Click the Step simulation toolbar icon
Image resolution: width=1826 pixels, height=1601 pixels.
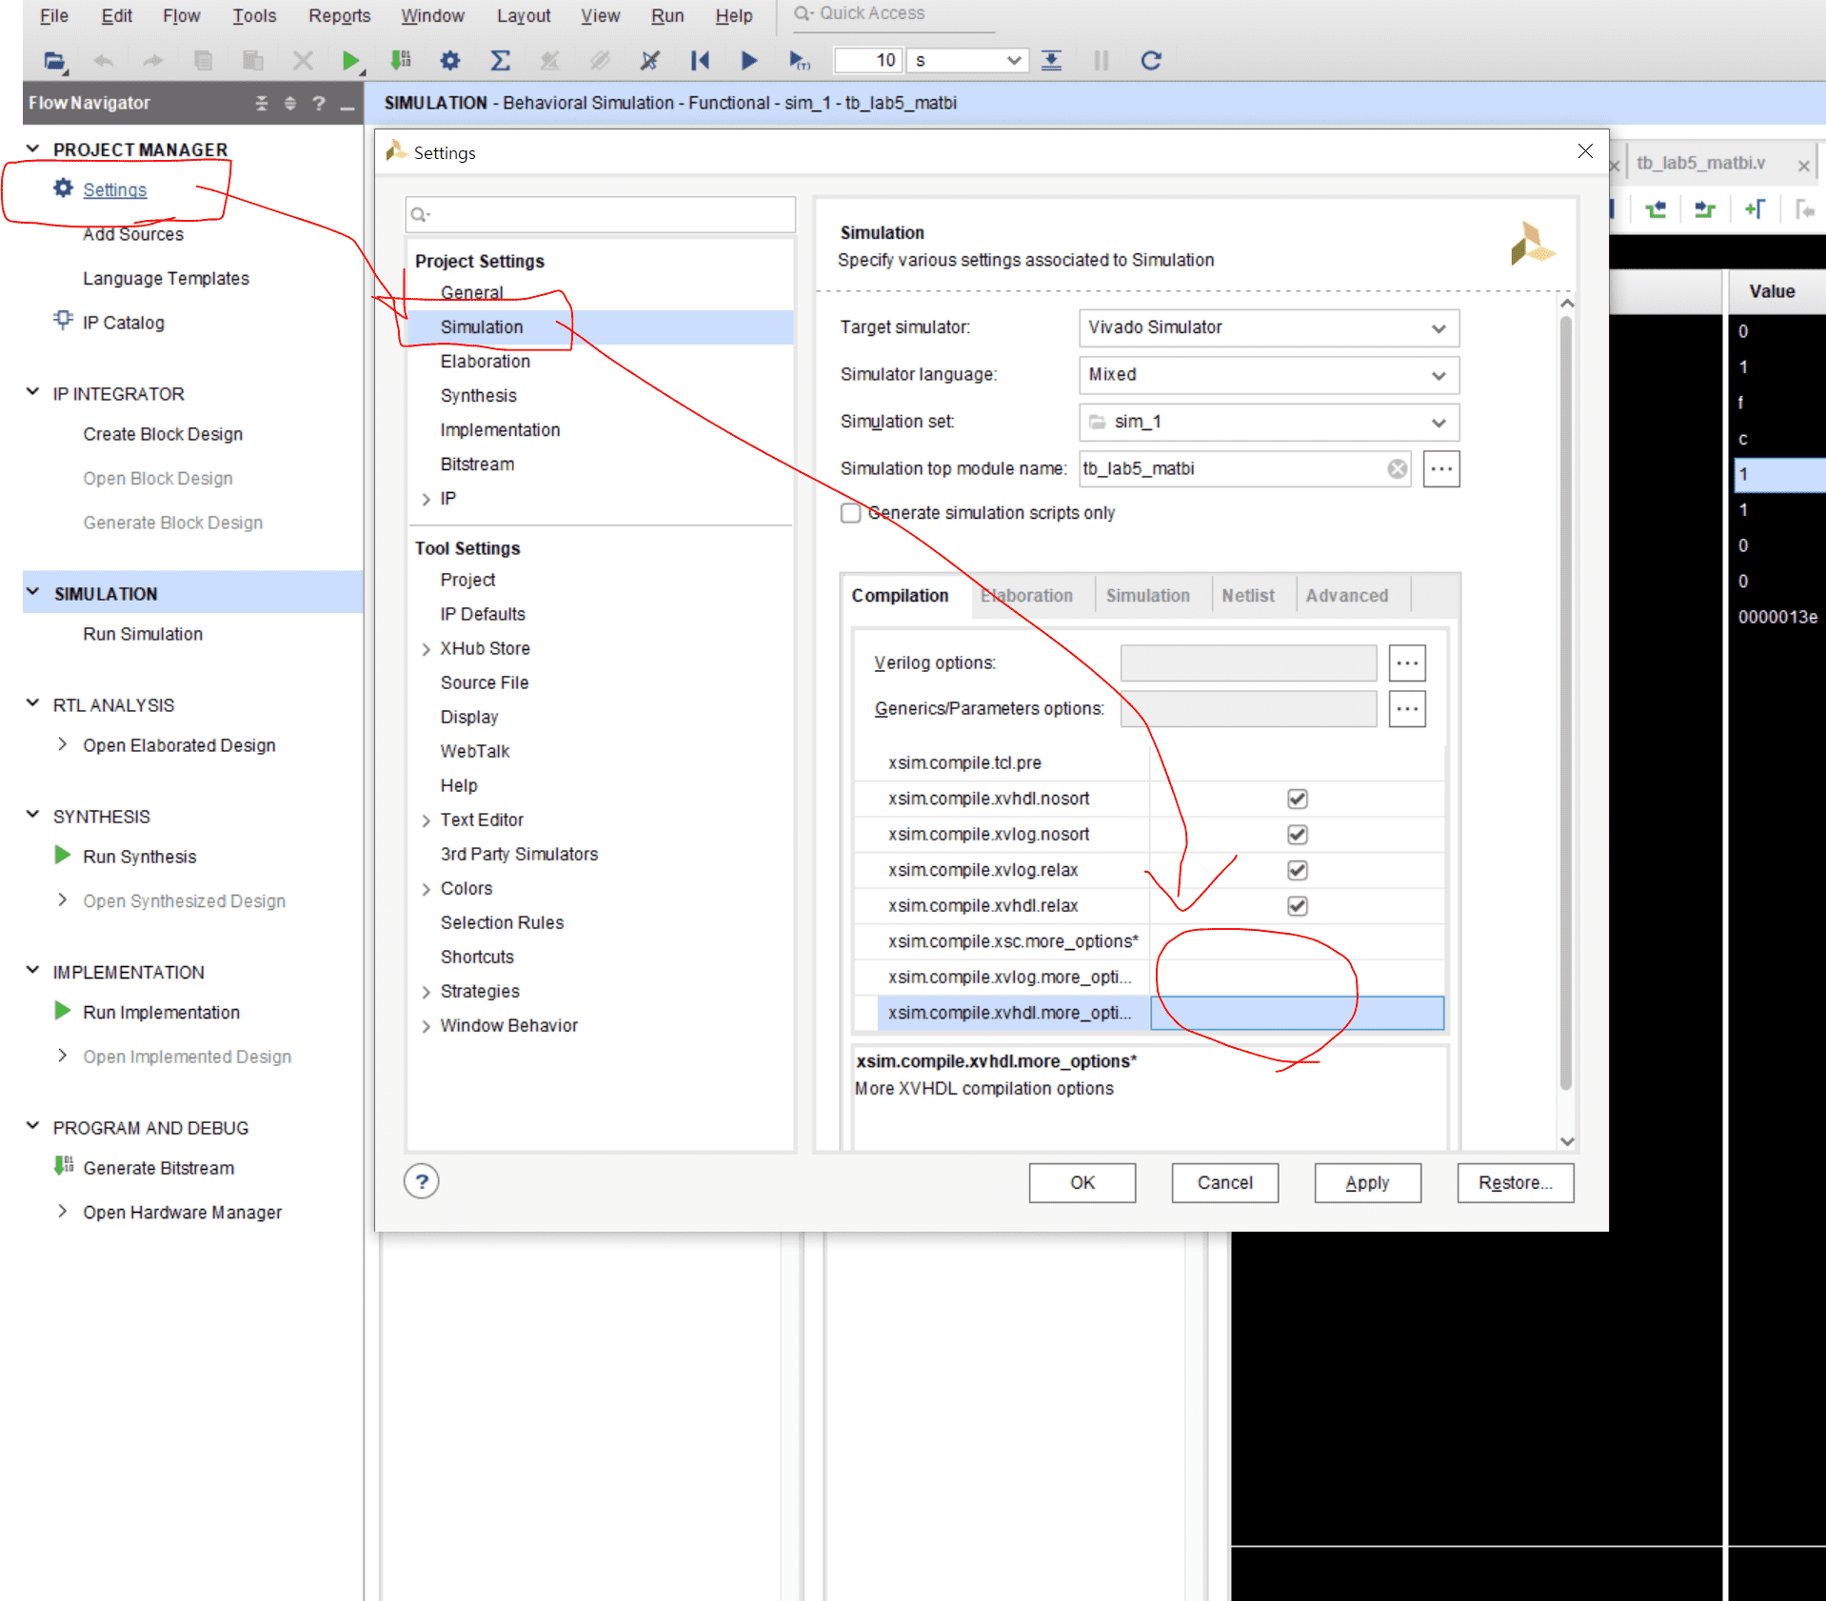1052,61
